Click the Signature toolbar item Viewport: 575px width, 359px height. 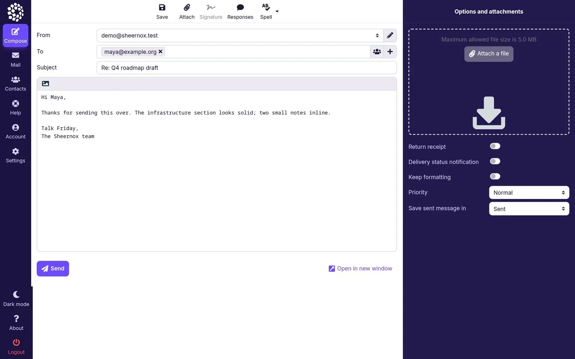click(211, 11)
